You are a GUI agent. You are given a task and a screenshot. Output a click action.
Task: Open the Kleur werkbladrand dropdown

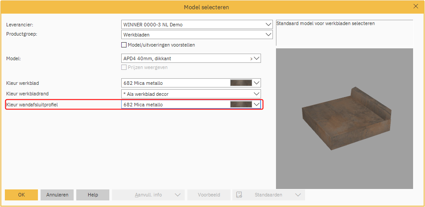(x=191, y=94)
